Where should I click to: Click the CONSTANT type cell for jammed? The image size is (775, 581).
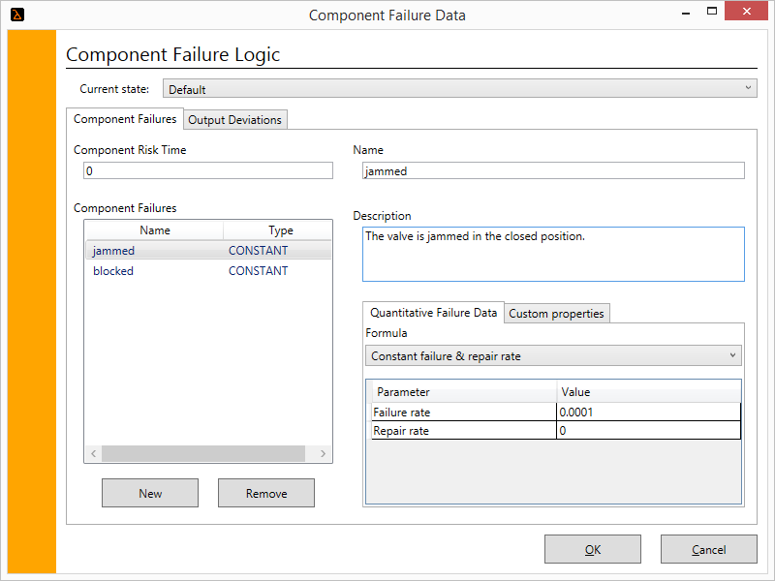tap(258, 251)
